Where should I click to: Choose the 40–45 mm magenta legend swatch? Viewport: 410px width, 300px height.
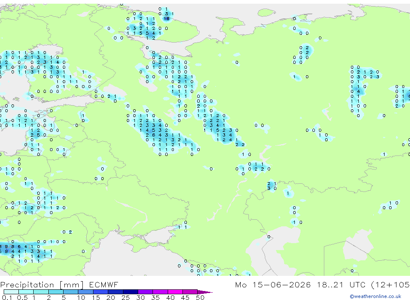point(175,292)
